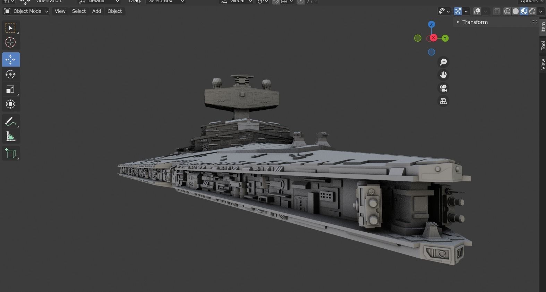The width and height of the screenshot is (546, 292).
Task: Click the Y axis on the navigation gizmo
Action: click(x=445, y=38)
